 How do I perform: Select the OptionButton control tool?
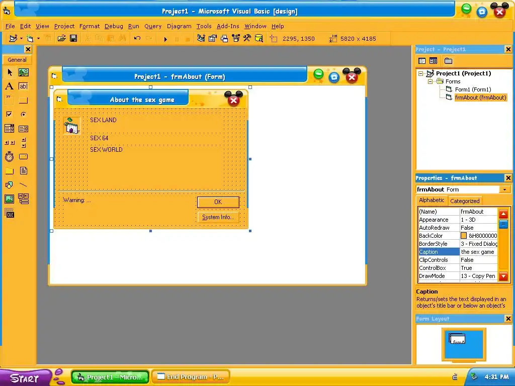(x=23, y=114)
